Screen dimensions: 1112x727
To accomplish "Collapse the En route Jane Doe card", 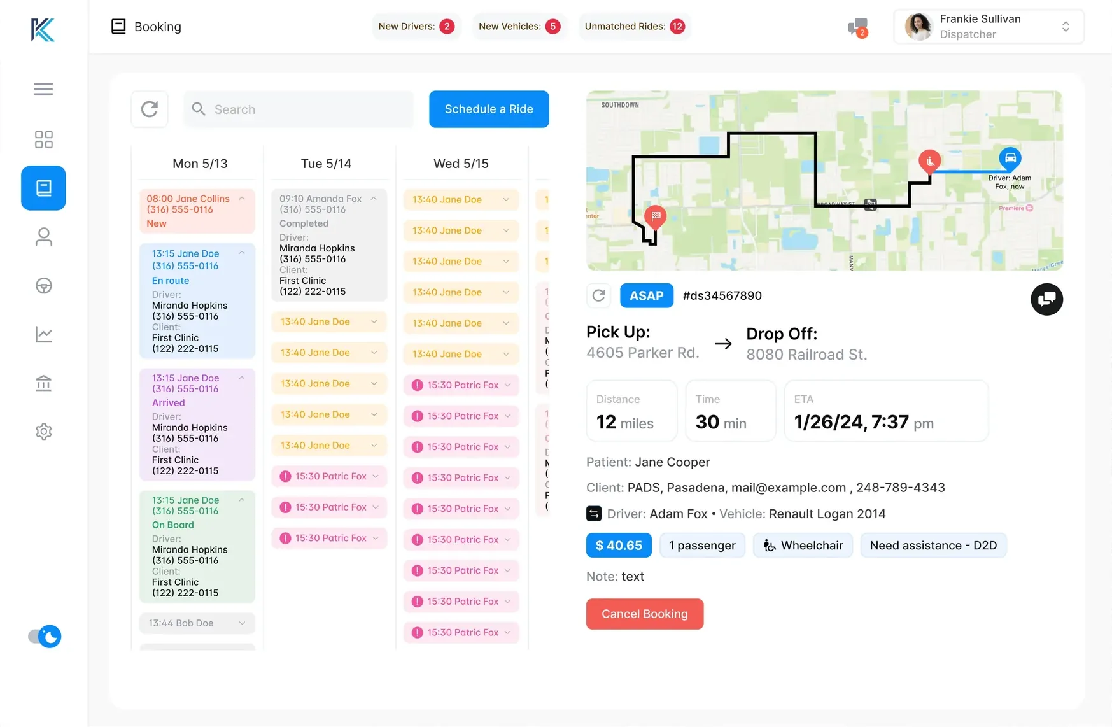I will (242, 253).
